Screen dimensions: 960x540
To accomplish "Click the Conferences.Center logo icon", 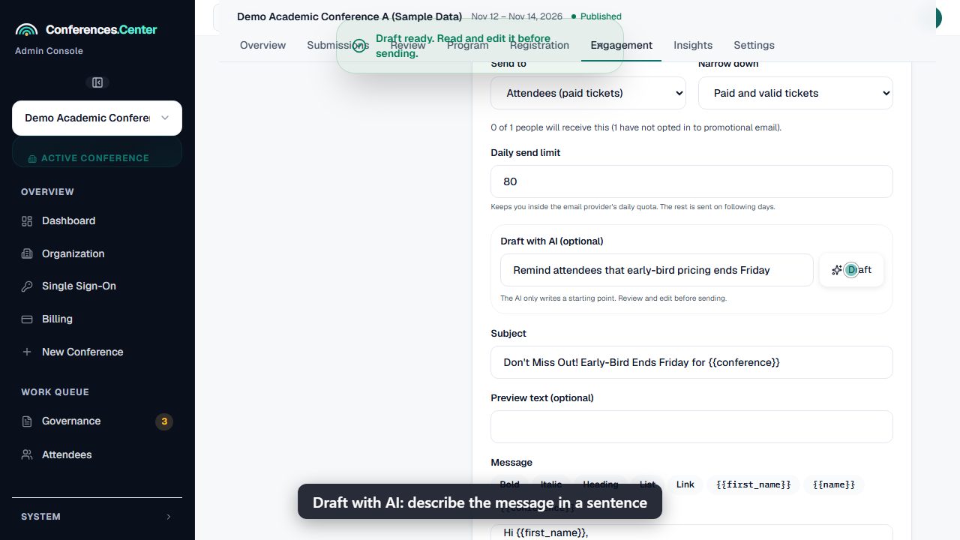I will tap(26, 30).
